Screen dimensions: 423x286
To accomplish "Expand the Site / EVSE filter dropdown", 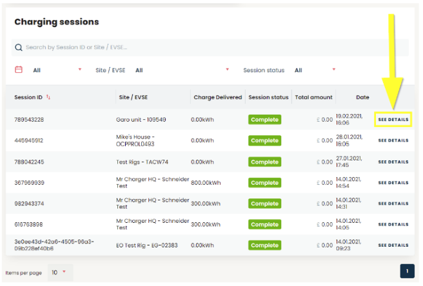I will [182, 70].
